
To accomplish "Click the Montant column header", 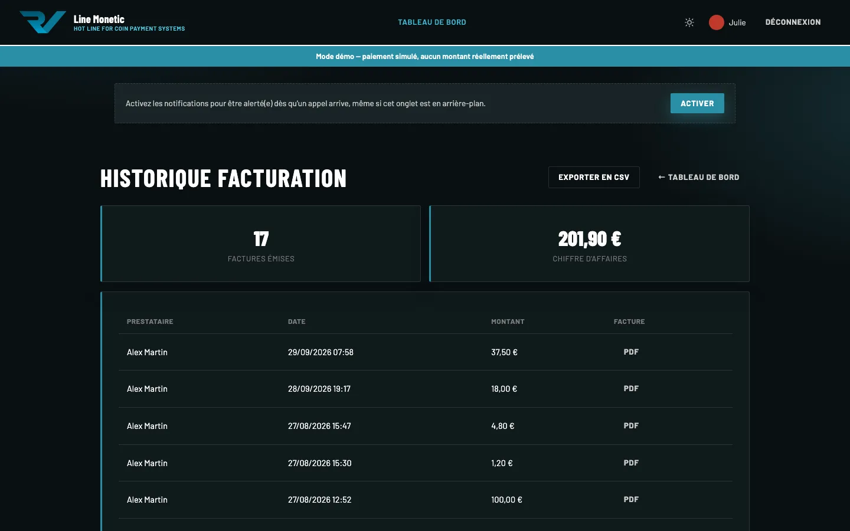I will click(x=508, y=322).
